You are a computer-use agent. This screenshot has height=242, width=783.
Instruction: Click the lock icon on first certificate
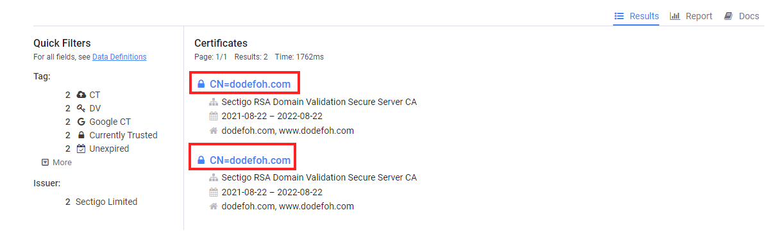click(x=201, y=84)
